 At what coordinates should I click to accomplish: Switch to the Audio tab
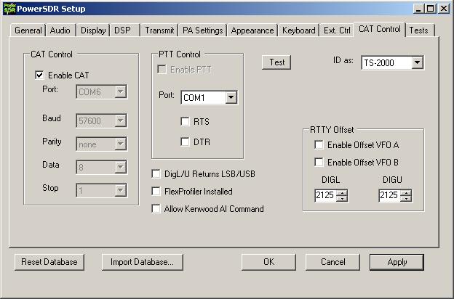[x=60, y=30]
